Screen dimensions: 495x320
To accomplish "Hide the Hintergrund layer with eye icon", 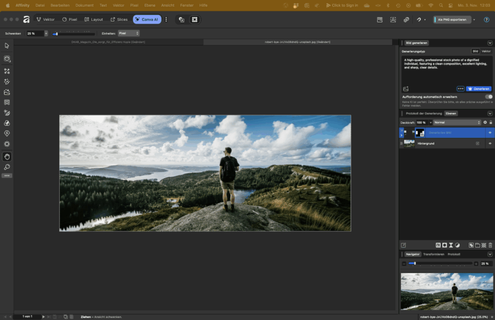I will click(x=490, y=143).
